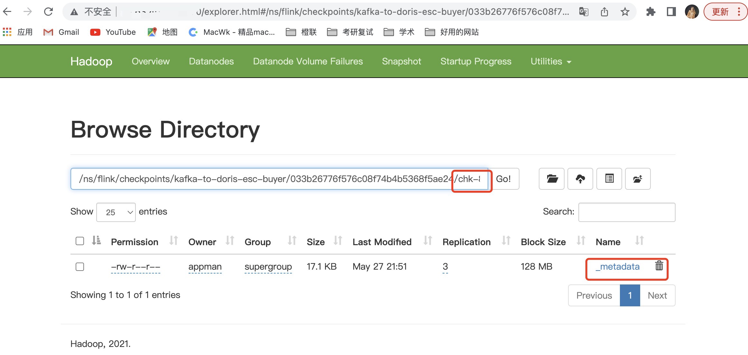
Task: Bookmark this page with the star icon
Action: click(625, 12)
